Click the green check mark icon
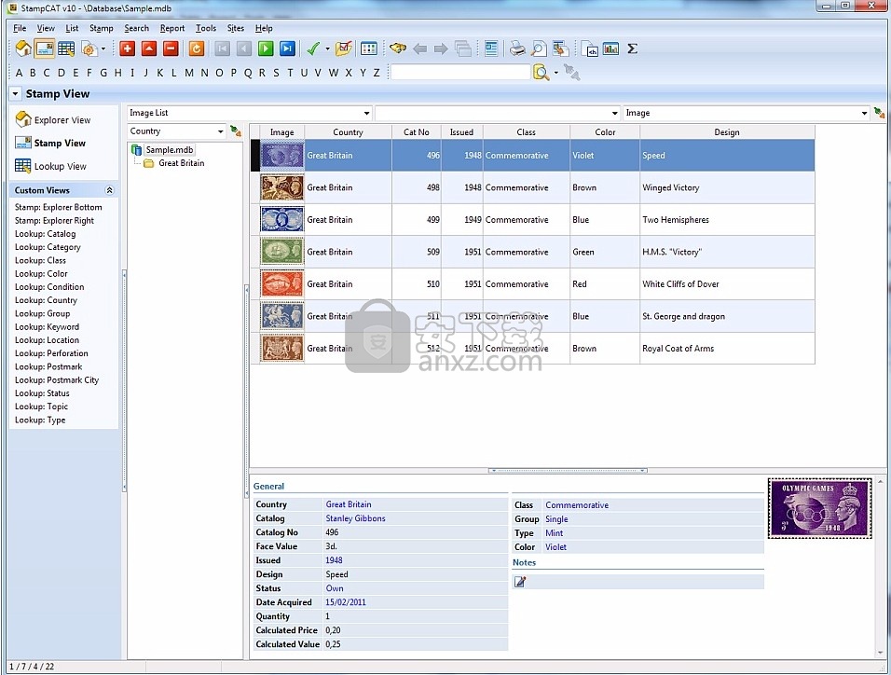 312,48
